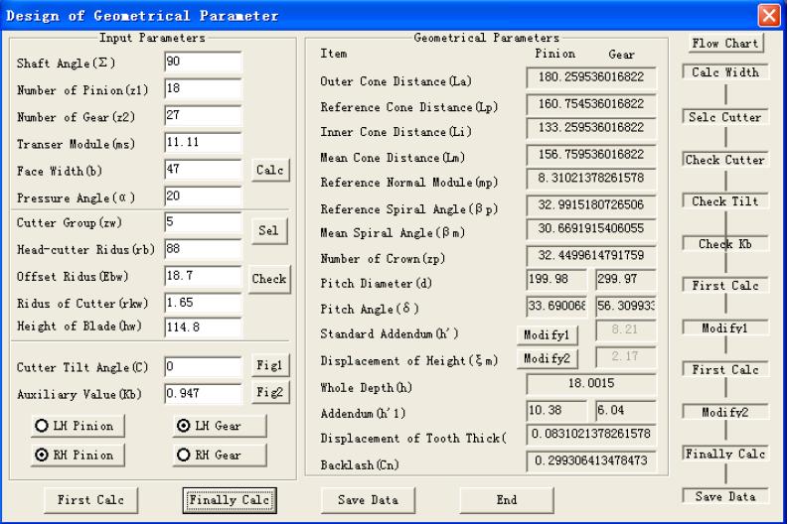This screenshot has width=788, height=524.
Task: Focus the Number of Gear (z2) field
Action: coord(203,115)
